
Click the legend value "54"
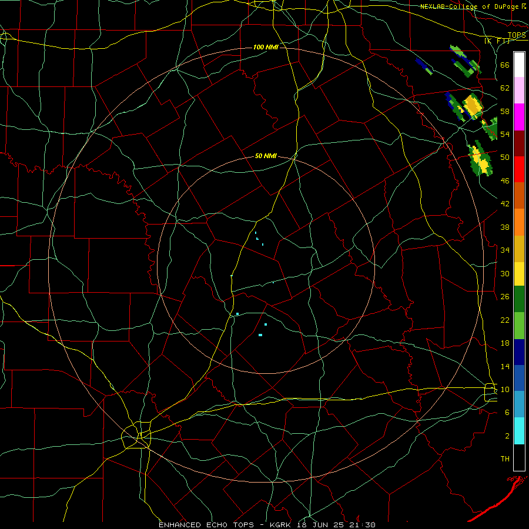coord(505,134)
